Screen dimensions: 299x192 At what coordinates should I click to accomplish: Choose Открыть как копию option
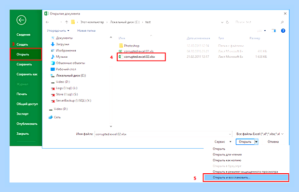coord(227,160)
